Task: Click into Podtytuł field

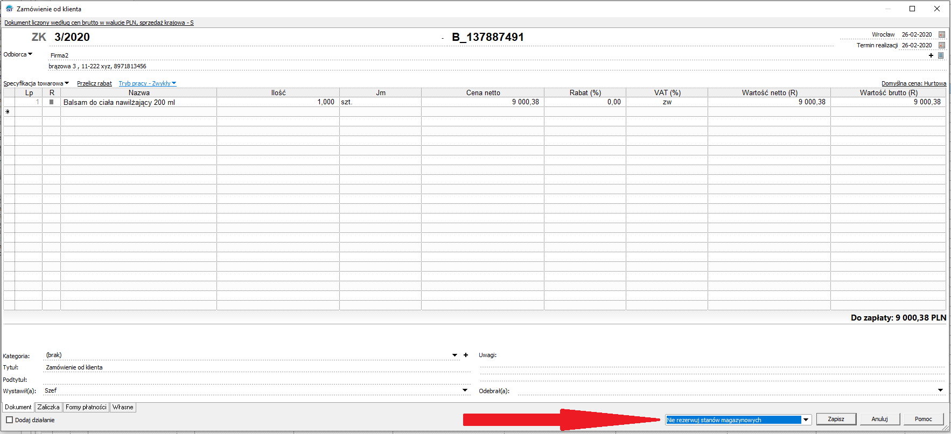Action: pyautogui.click(x=256, y=380)
